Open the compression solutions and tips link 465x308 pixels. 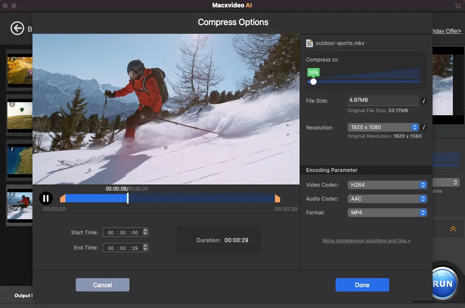coord(366,240)
